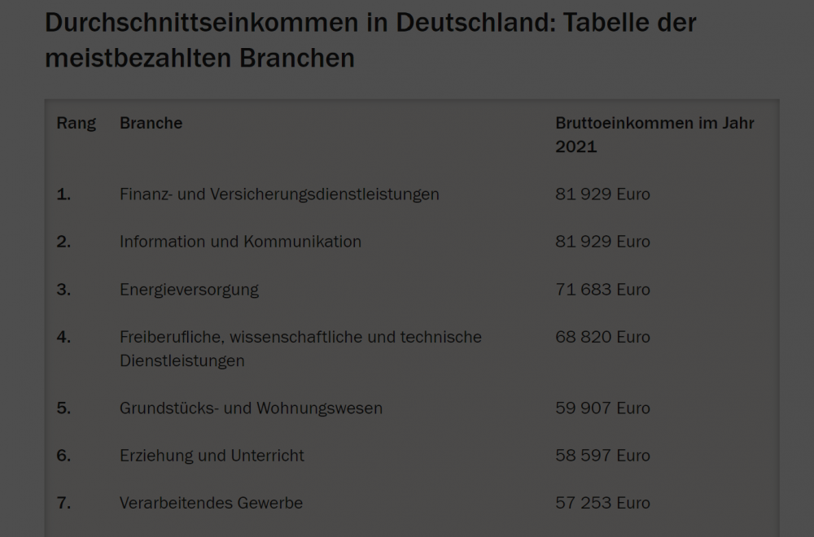Screen dimensions: 814x537
Task: Click the "Branche" column header
Action: point(151,124)
